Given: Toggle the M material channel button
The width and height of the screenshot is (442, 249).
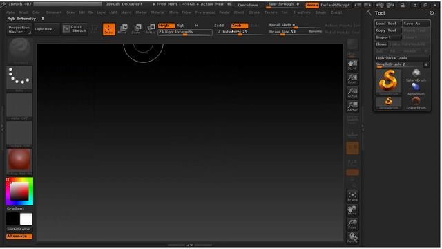Looking at the screenshot, I should point(196,26).
